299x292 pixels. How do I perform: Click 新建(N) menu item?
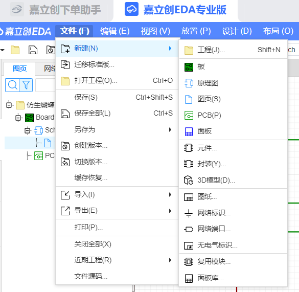117,49
